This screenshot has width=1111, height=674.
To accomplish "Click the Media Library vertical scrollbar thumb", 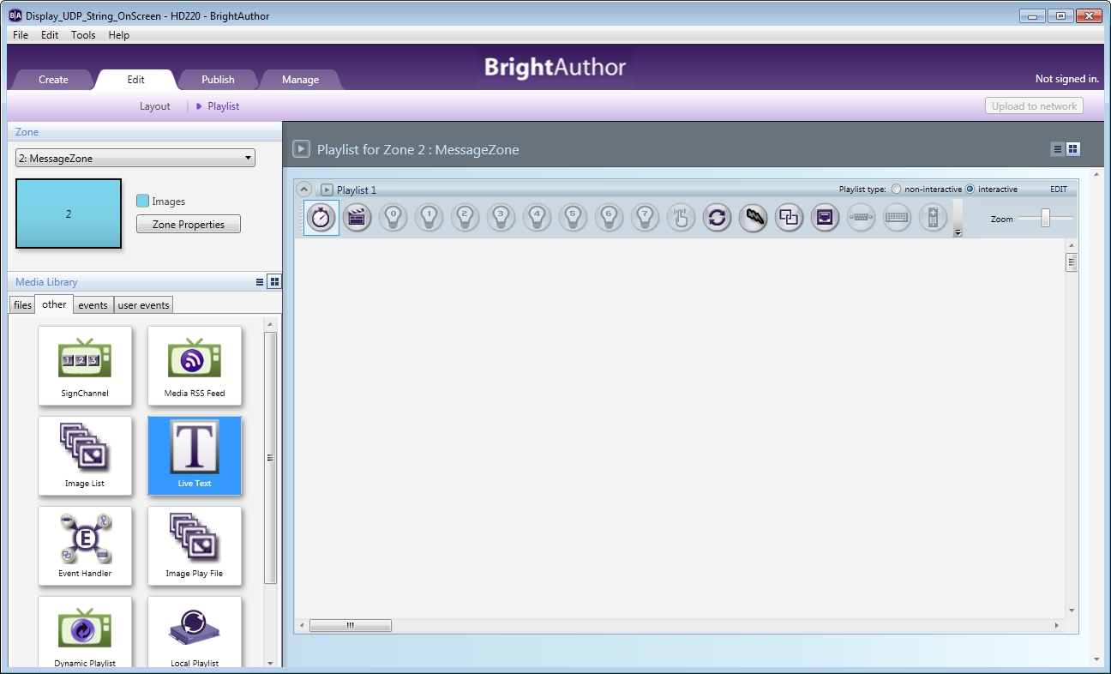I will click(x=270, y=458).
